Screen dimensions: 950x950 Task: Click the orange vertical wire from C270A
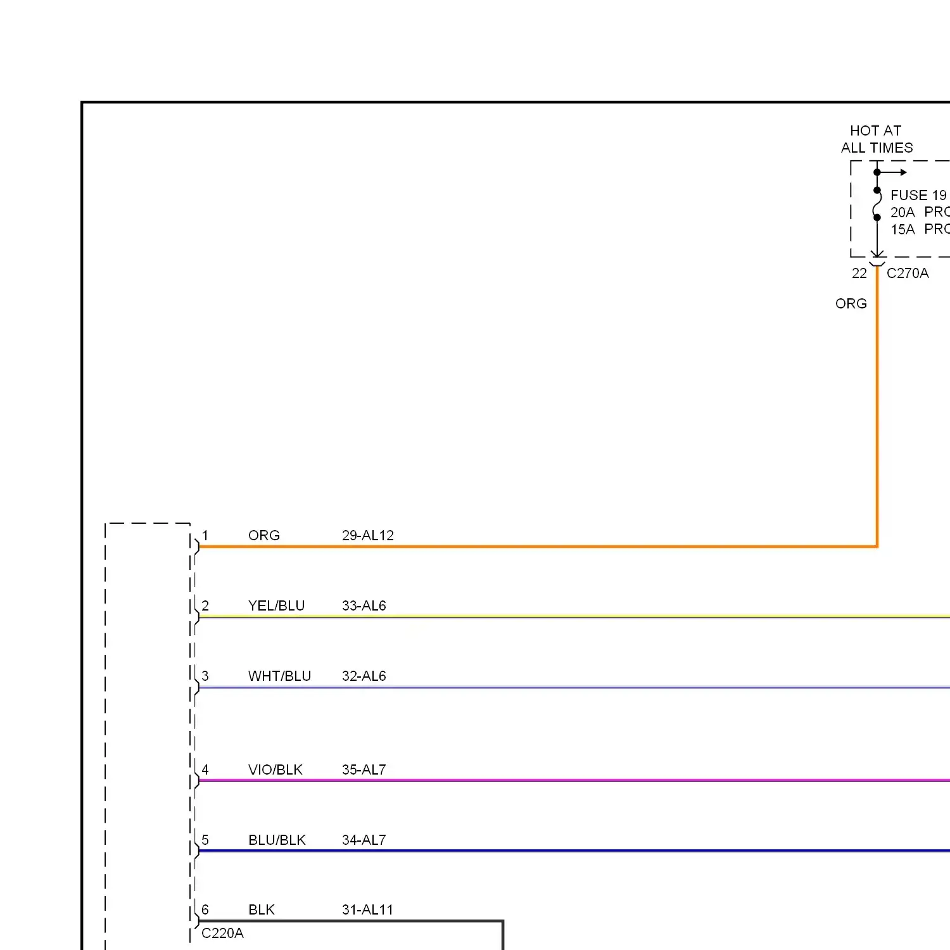[x=877, y=405]
